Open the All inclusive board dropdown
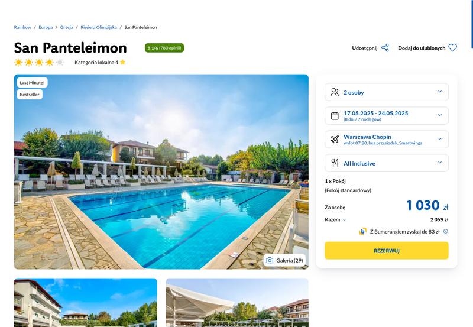Image resolution: width=473 pixels, height=327 pixels. tap(387, 163)
